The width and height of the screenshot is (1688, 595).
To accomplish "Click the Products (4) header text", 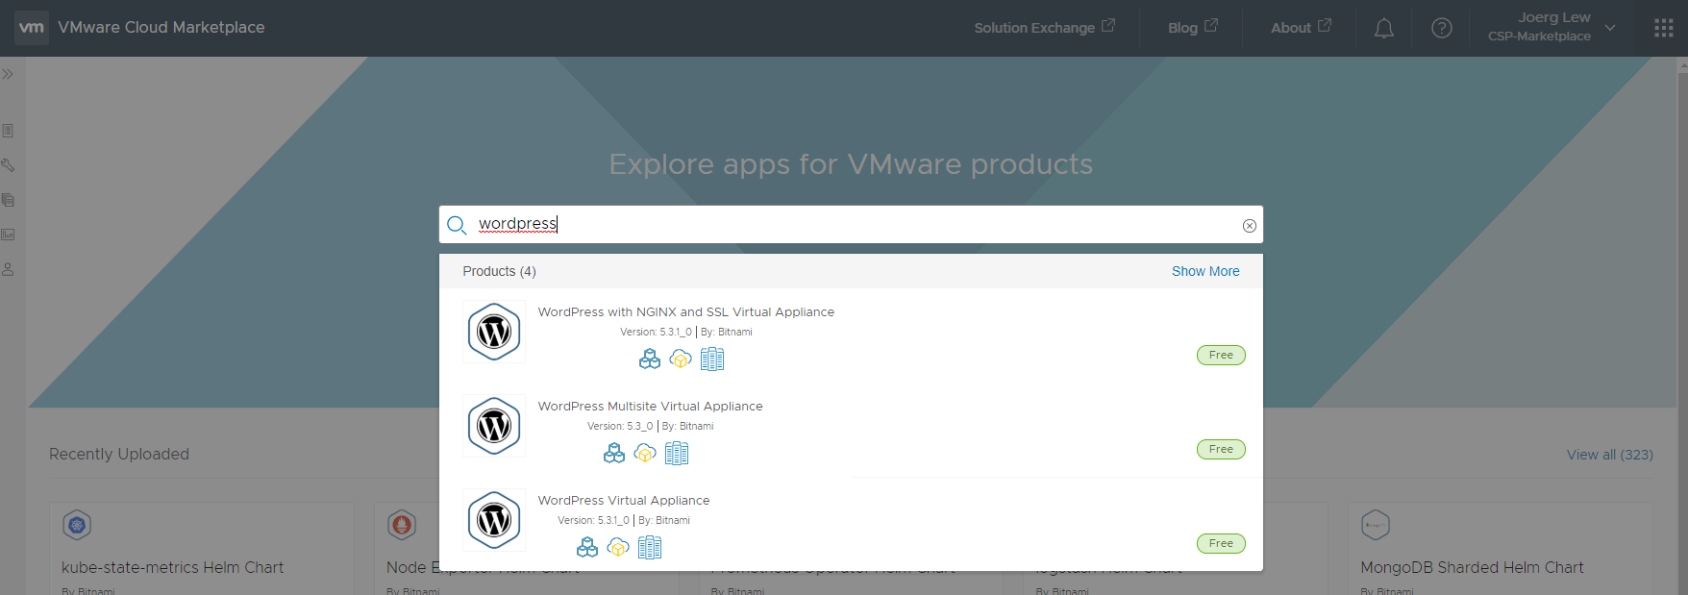I will (499, 271).
